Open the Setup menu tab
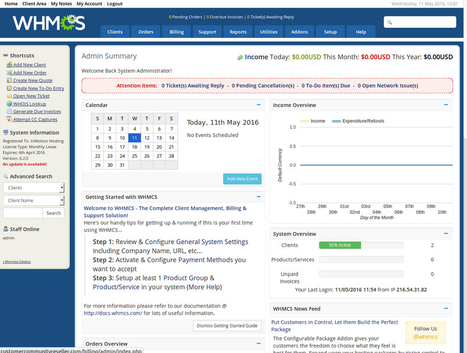Image resolution: width=467 pixels, height=353 pixels. (330, 32)
